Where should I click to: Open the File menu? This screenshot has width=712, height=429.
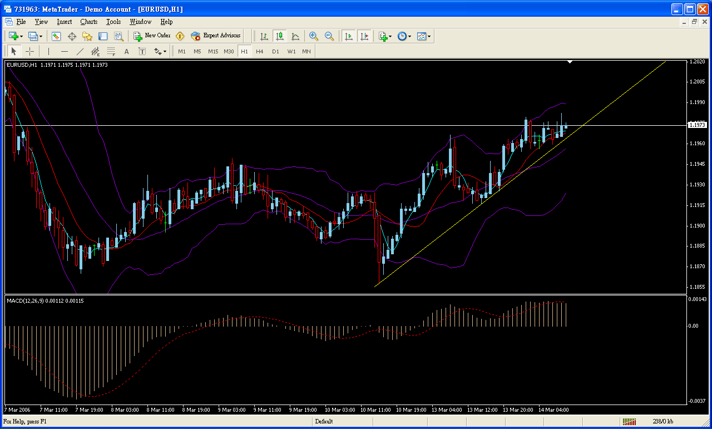pyautogui.click(x=21, y=22)
